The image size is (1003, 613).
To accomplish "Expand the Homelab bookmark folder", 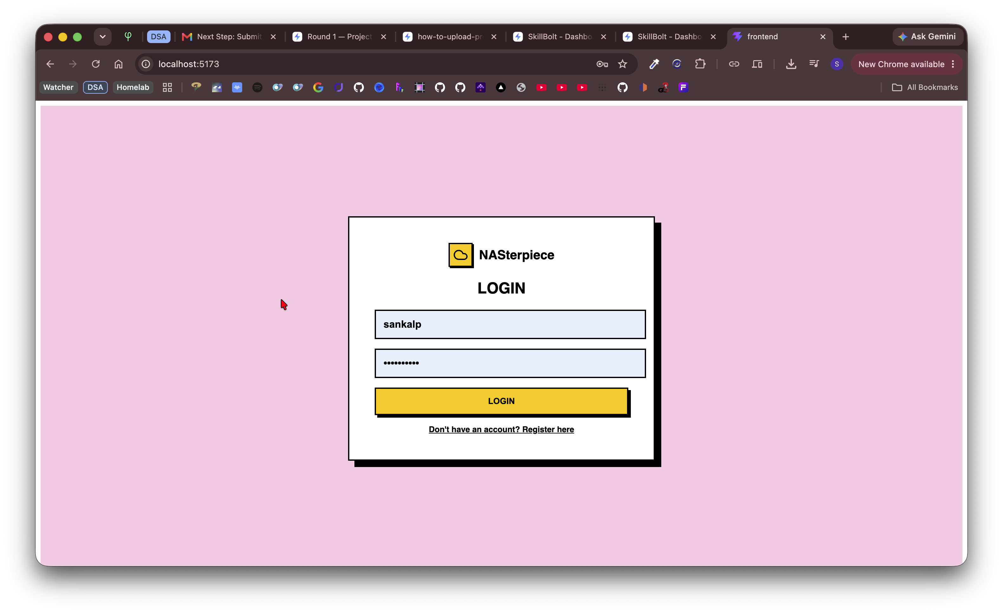I will [x=133, y=87].
